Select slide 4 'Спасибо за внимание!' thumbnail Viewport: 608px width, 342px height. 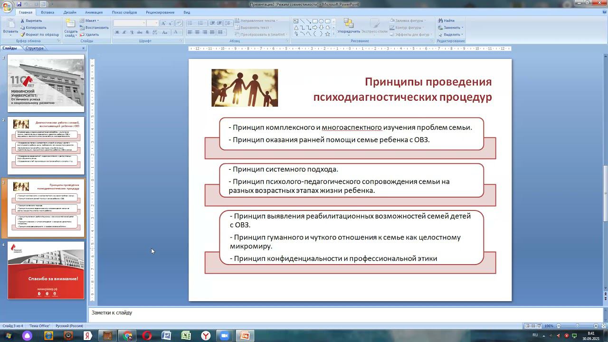(46, 270)
